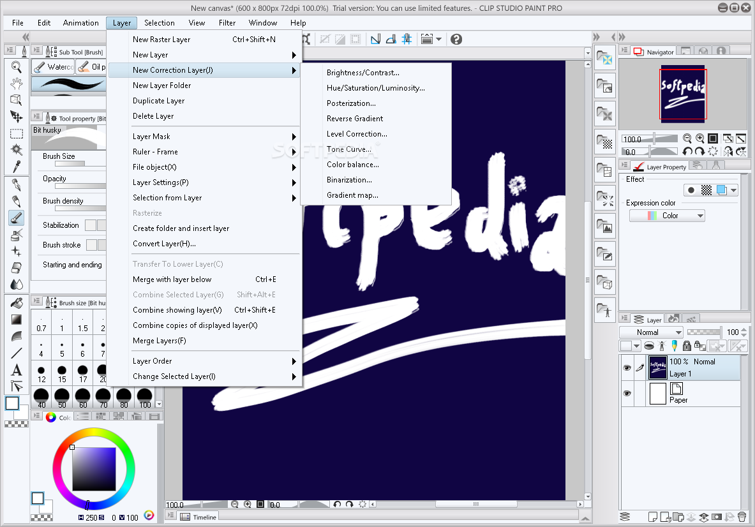Image resolution: width=755 pixels, height=527 pixels.
Task: Toggle Set as Reference Layer lighthouse
Action: (x=662, y=346)
